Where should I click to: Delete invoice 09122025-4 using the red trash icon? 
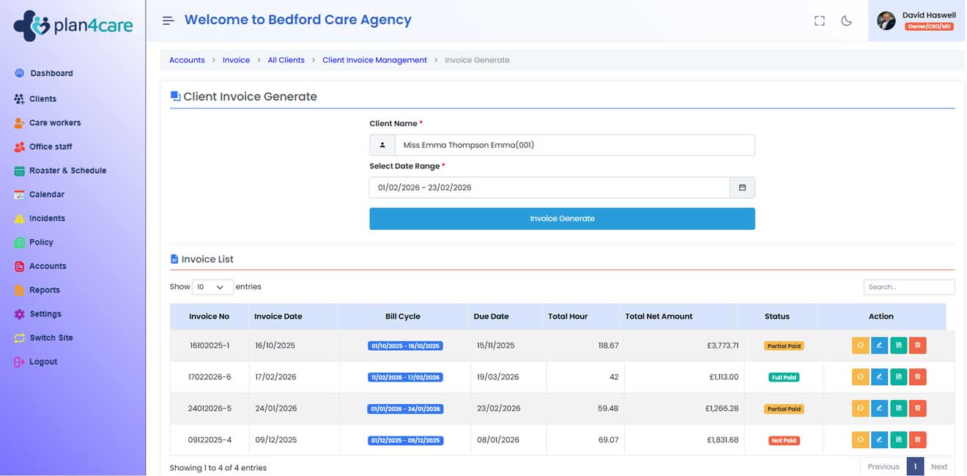[917, 440]
